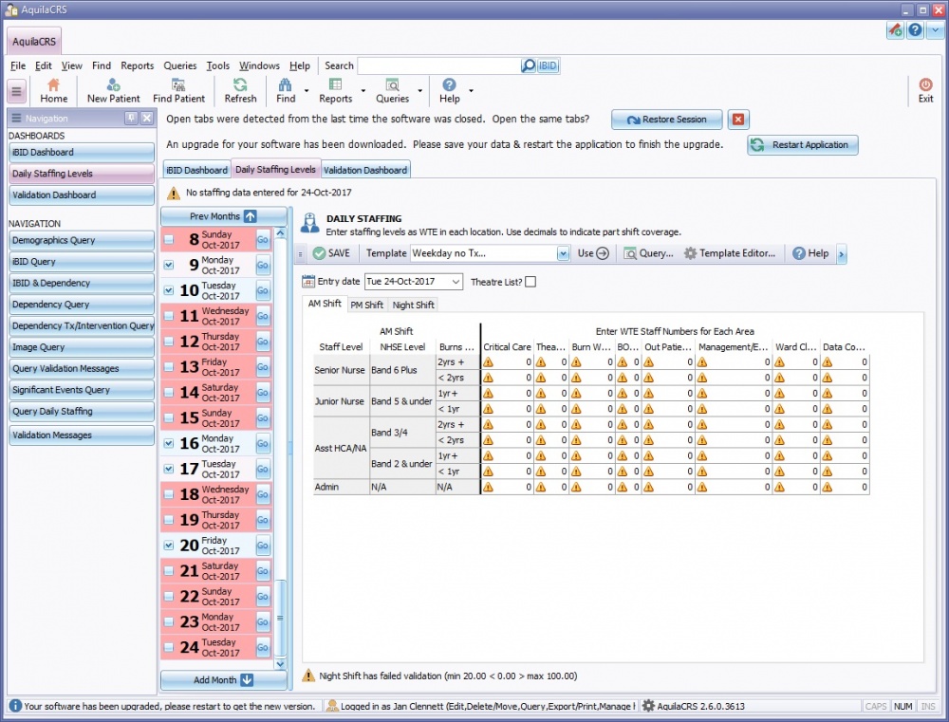
Task: Click the Restore Session button
Action: tap(666, 120)
